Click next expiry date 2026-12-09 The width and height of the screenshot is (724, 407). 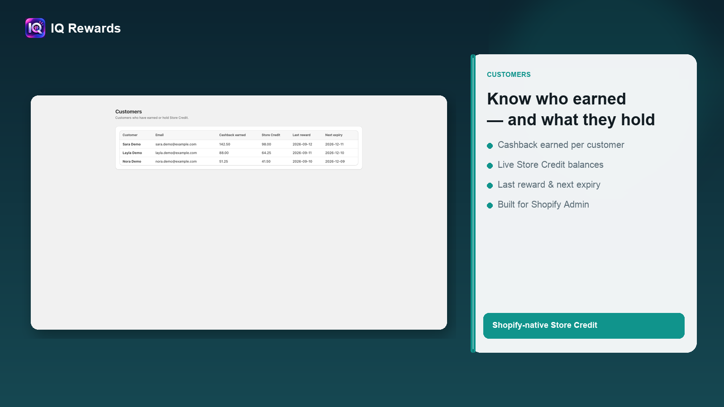click(335, 161)
